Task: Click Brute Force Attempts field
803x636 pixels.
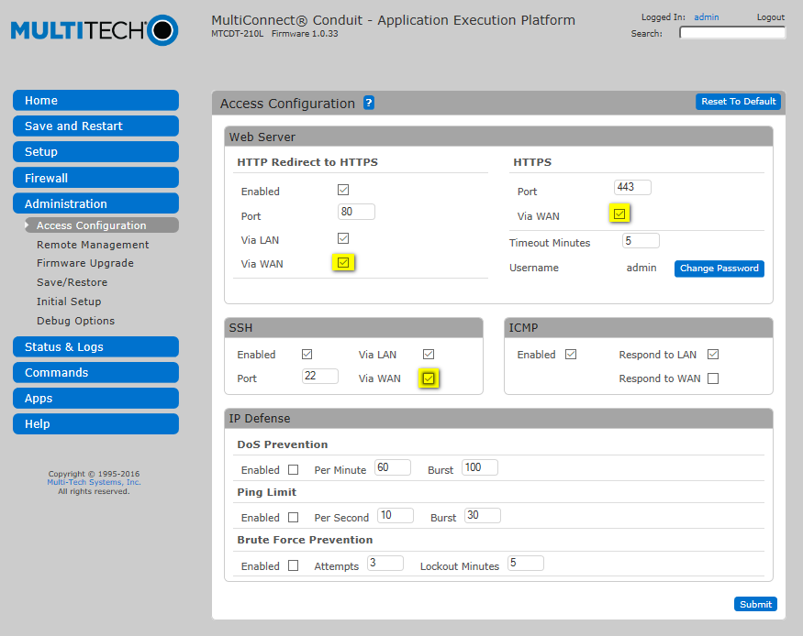Action: click(385, 564)
